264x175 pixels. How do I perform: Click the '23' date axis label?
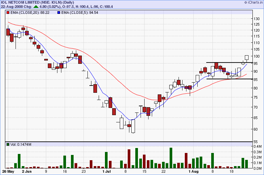(84, 171)
